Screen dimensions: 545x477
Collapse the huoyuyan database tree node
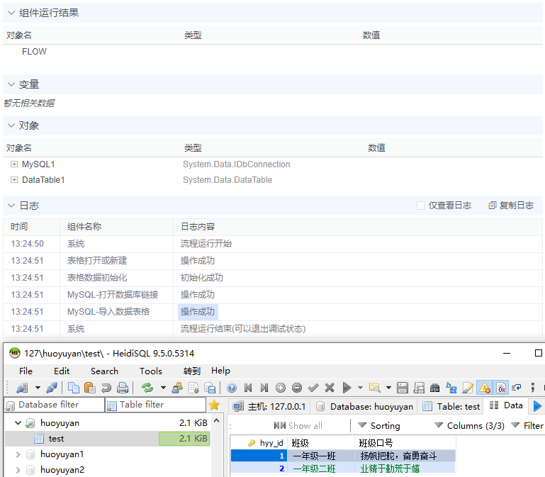point(18,423)
